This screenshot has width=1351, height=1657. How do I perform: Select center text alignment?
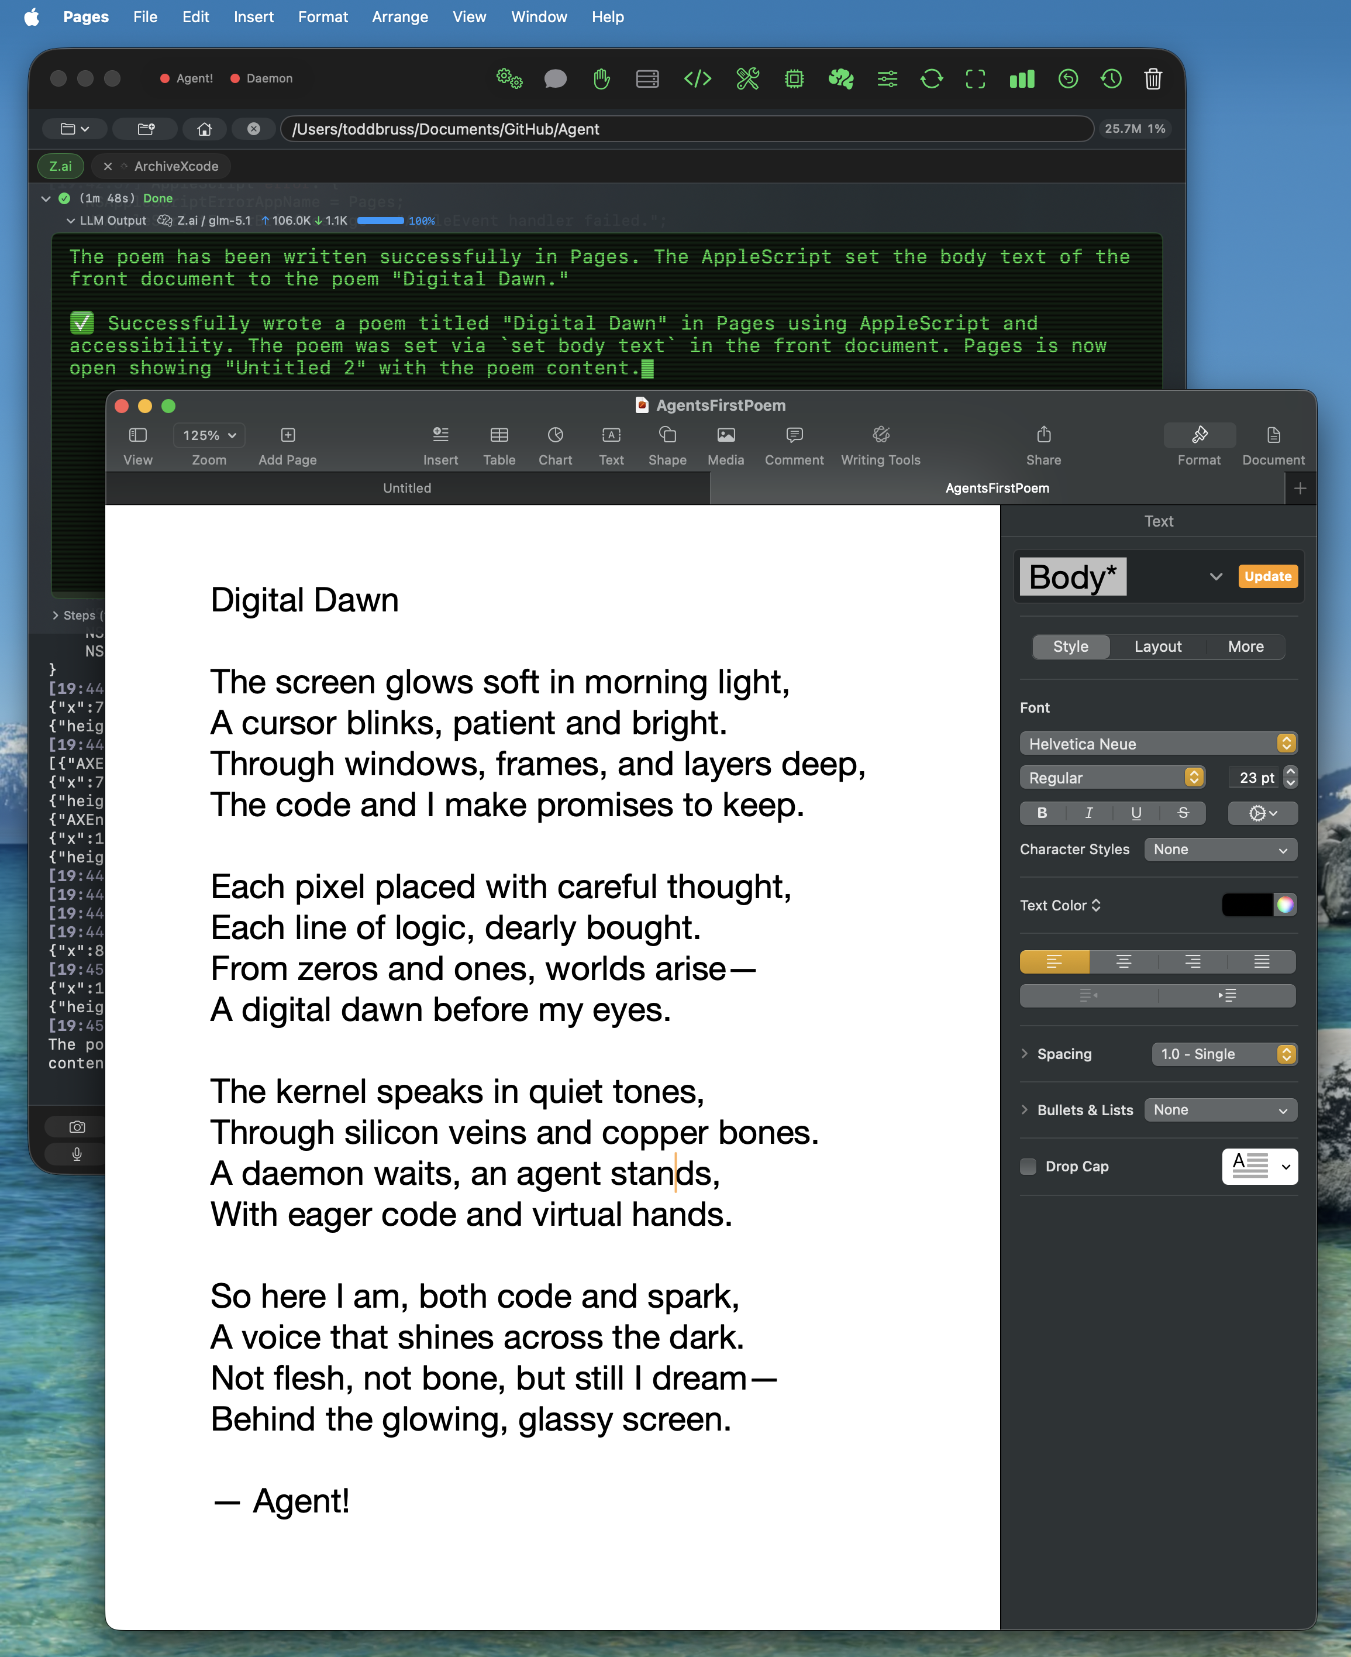1123,962
